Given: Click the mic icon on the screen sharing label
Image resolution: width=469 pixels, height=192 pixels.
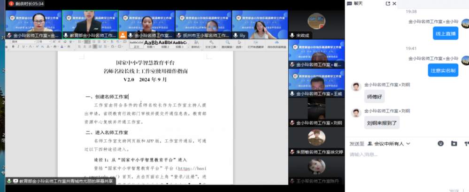Looking at the screenshot, I should tap(9, 181).
